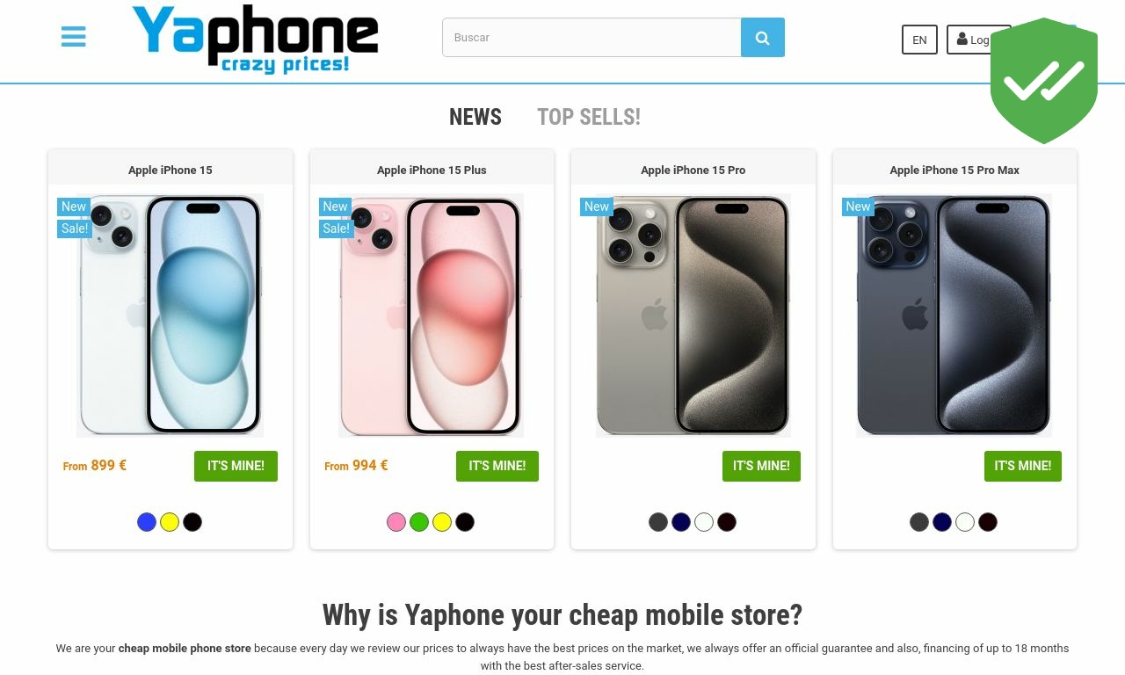Choose pink color for iPhone 15 Plus
The width and height of the screenshot is (1125, 675).
396,522
